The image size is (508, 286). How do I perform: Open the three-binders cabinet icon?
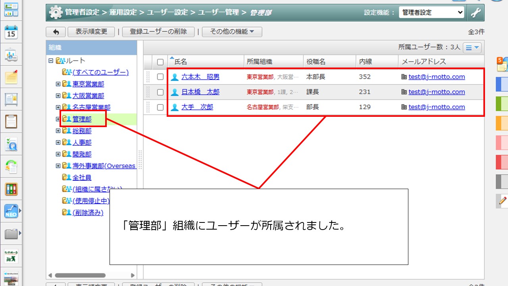(x=11, y=189)
